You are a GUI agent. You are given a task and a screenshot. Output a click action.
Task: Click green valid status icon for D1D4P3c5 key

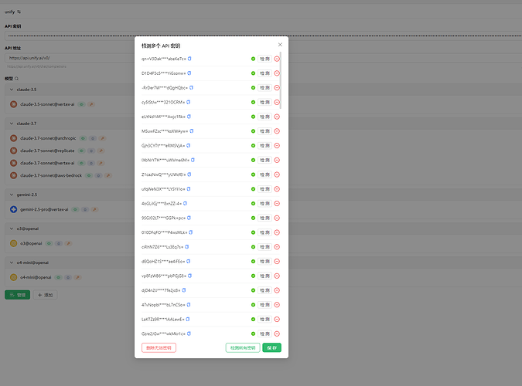[x=253, y=73]
